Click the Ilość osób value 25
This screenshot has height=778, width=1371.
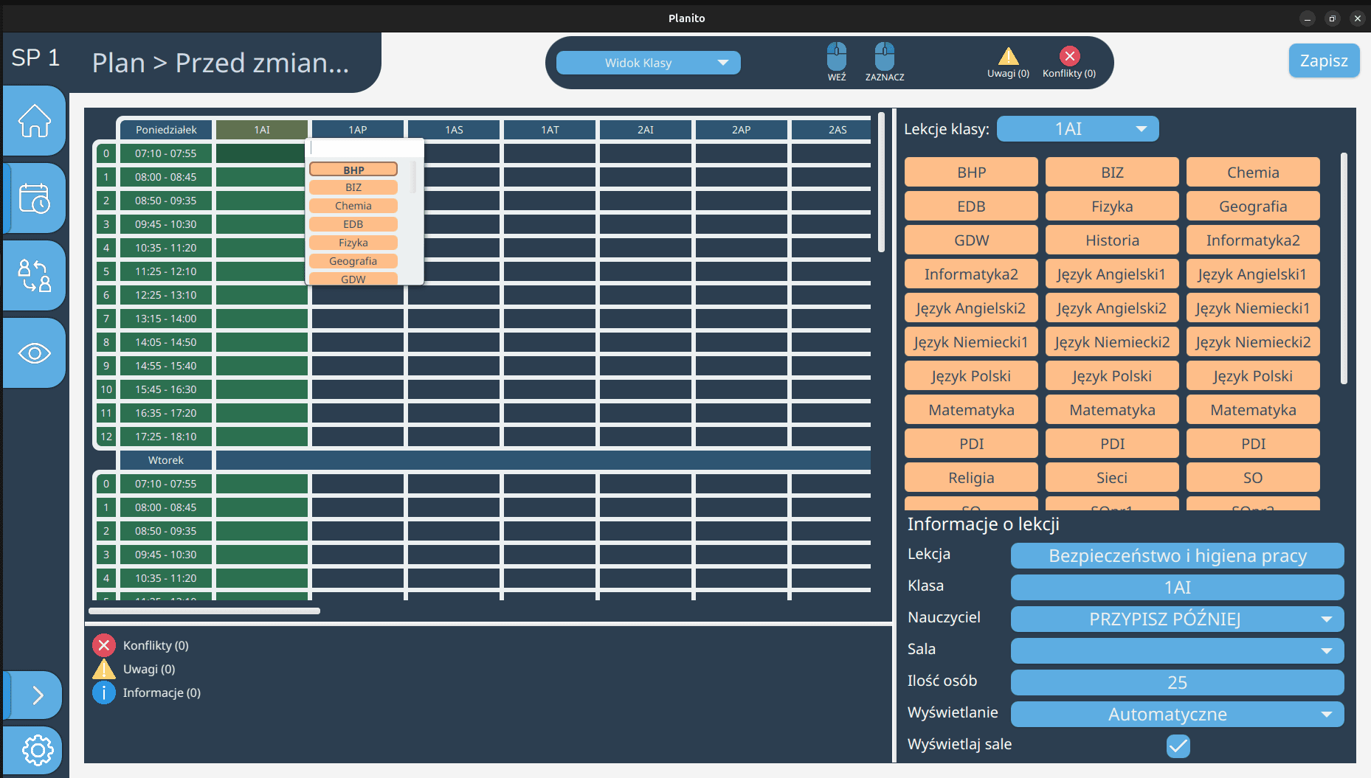coord(1177,682)
